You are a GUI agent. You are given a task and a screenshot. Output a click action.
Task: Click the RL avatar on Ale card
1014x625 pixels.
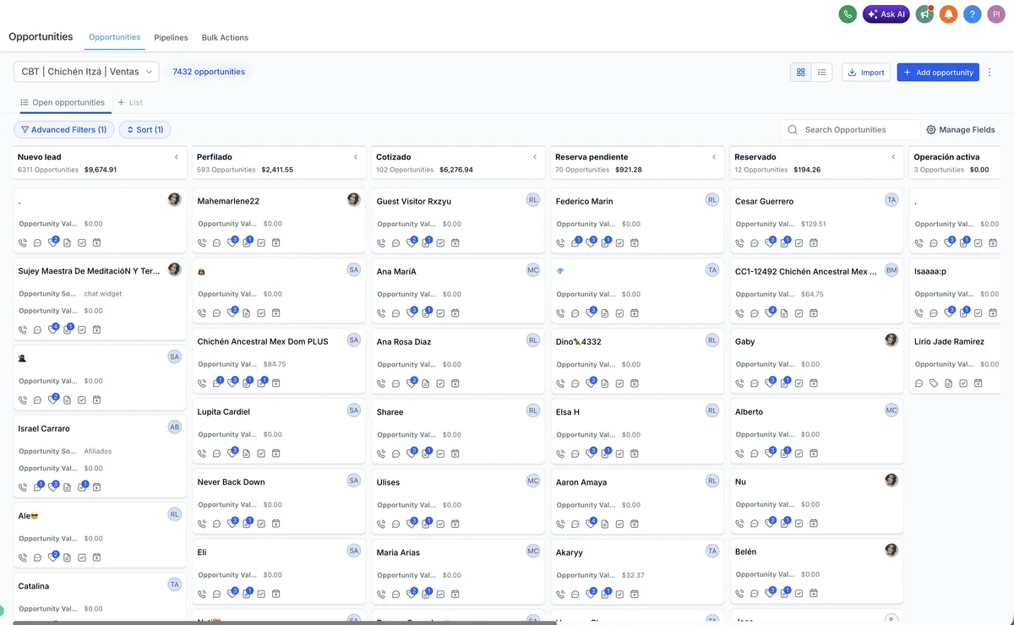pyautogui.click(x=175, y=514)
